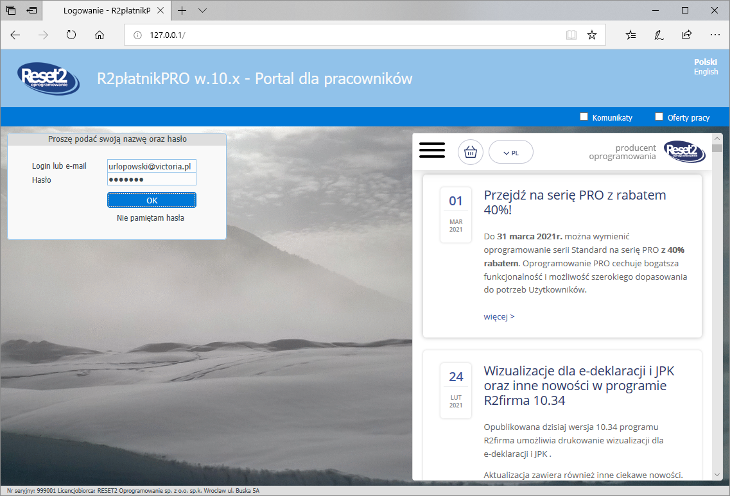Click the Login lub e-mail field
Screen dimensions: 730x496
click(152, 166)
